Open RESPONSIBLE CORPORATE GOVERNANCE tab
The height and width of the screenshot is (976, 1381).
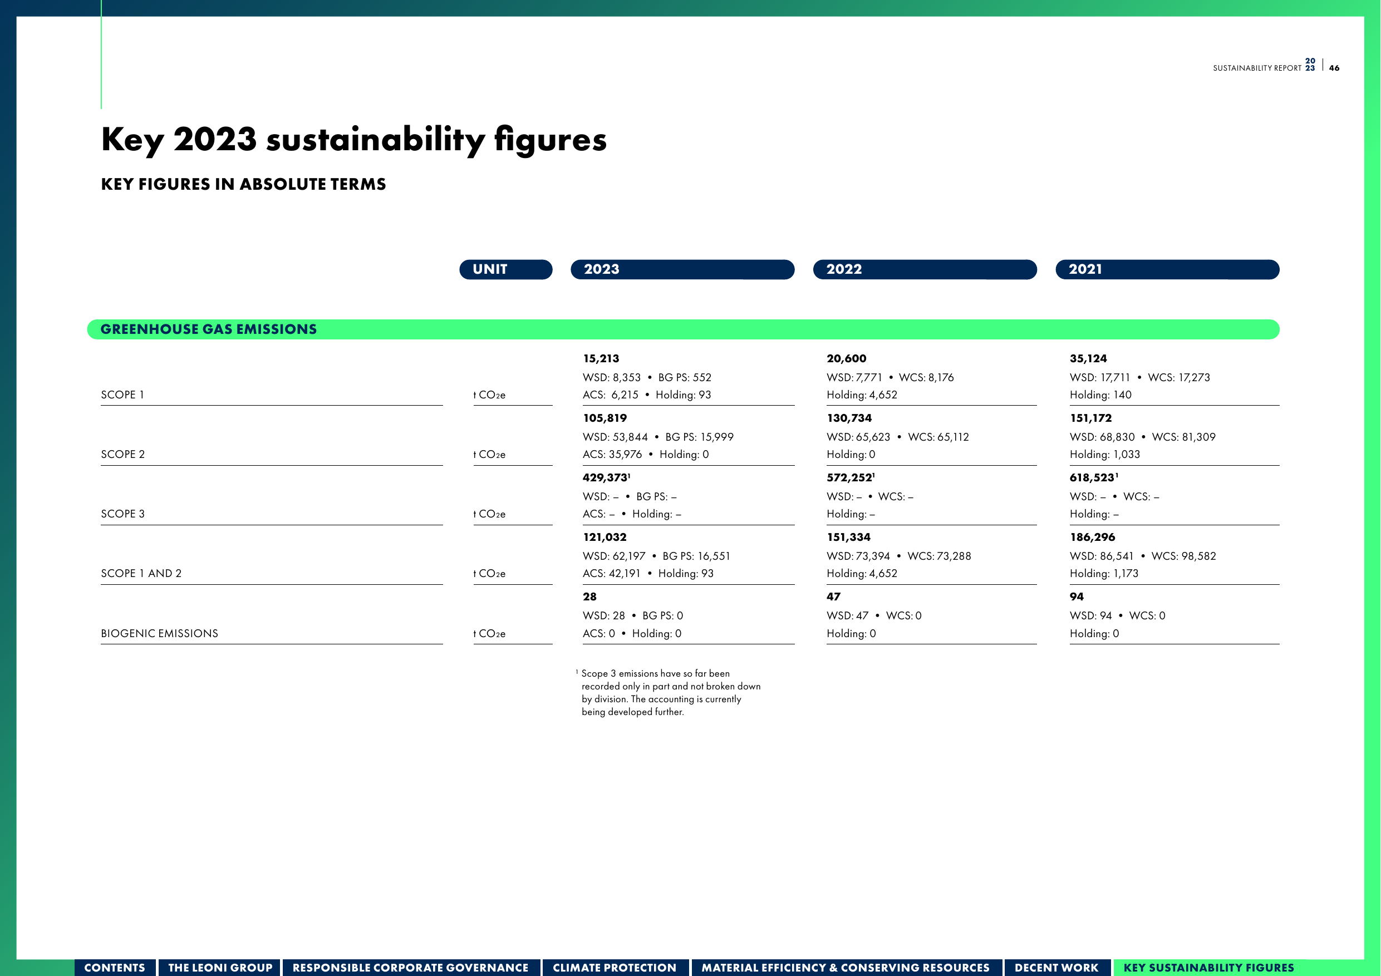click(411, 967)
